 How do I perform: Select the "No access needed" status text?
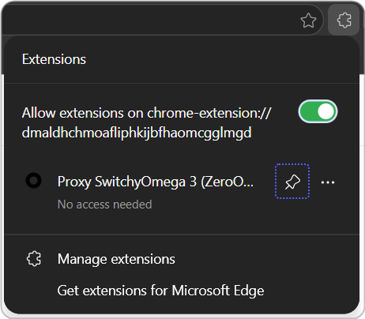click(x=104, y=205)
